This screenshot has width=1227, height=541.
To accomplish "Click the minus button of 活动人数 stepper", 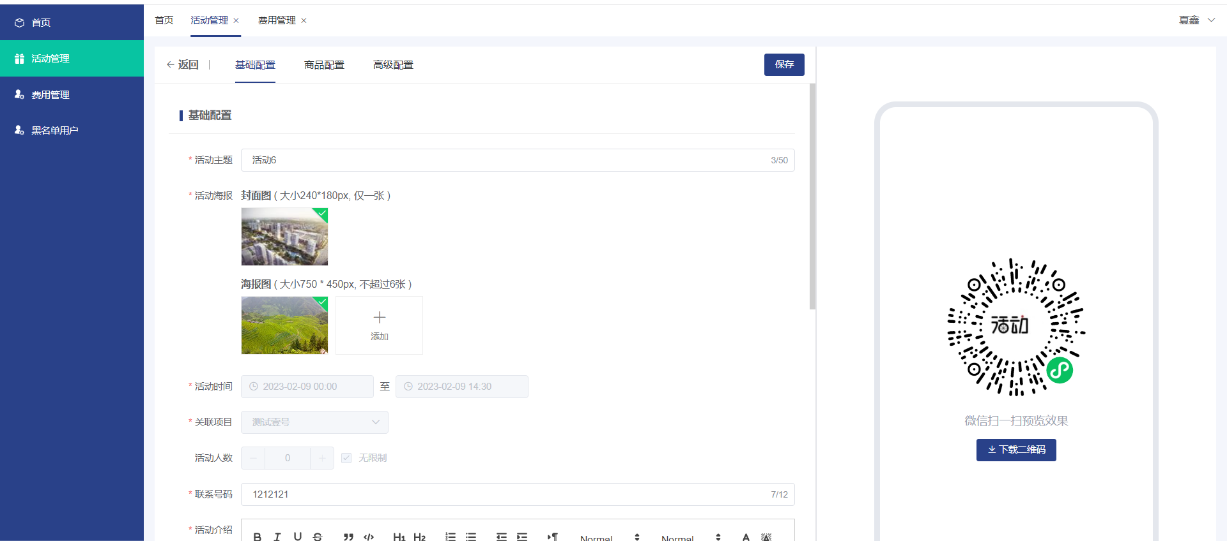I will (253, 458).
